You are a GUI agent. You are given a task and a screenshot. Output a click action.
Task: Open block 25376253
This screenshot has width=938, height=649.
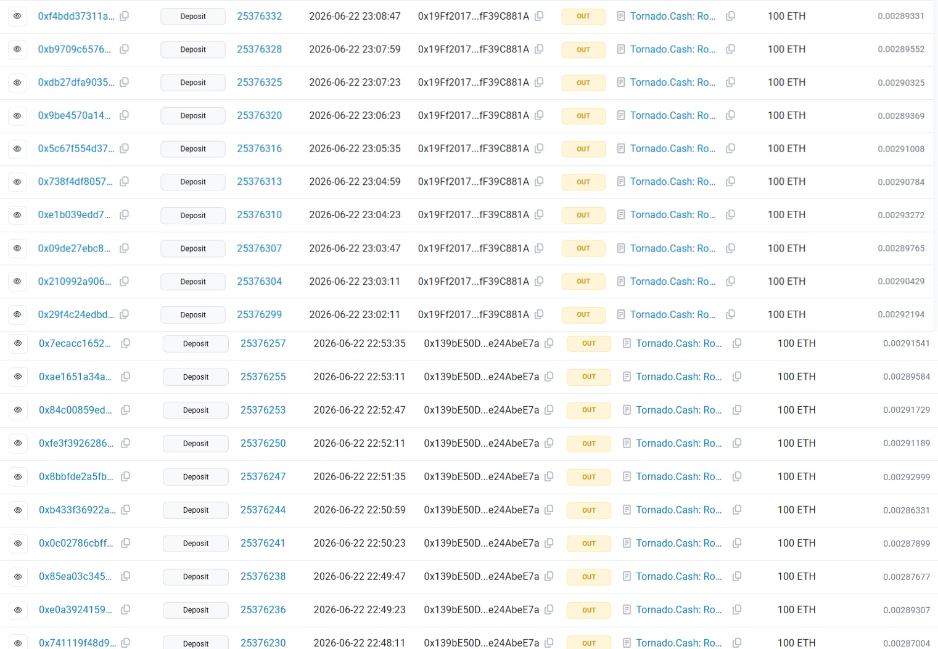pyautogui.click(x=263, y=410)
